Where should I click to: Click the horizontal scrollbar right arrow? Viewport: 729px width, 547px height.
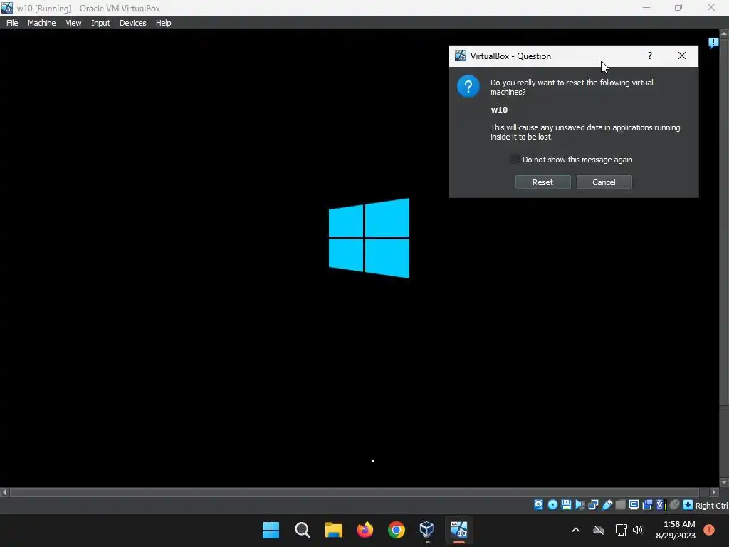tap(715, 492)
